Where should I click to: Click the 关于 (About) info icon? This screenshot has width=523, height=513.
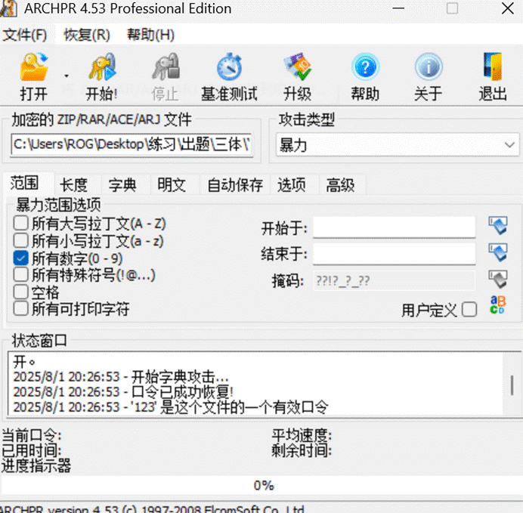pos(429,67)
